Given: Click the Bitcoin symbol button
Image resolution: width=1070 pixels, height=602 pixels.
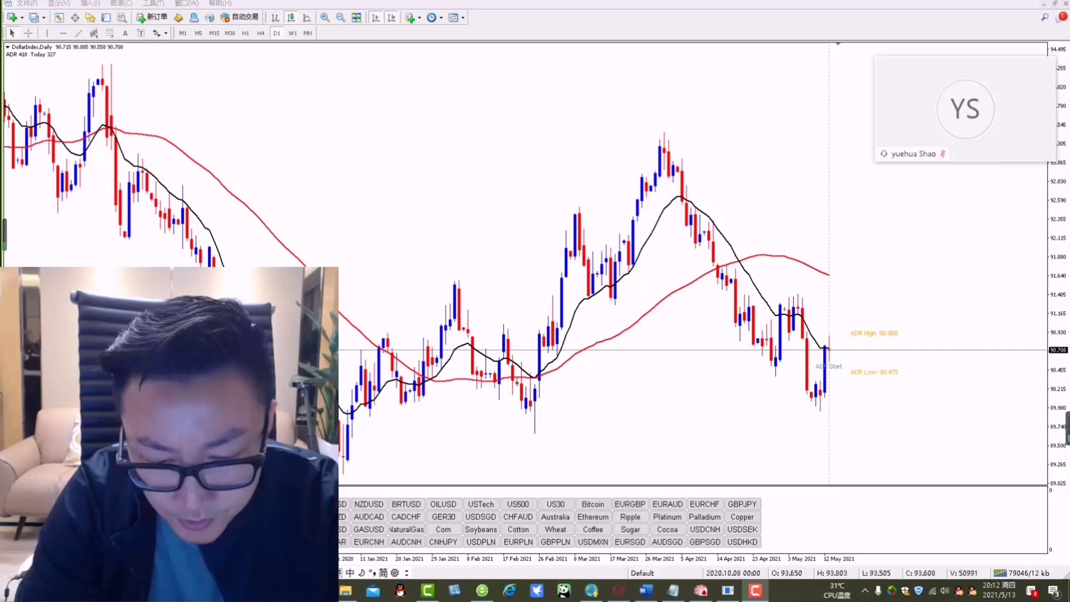Looking at the screenshot, I should (592, 504).
